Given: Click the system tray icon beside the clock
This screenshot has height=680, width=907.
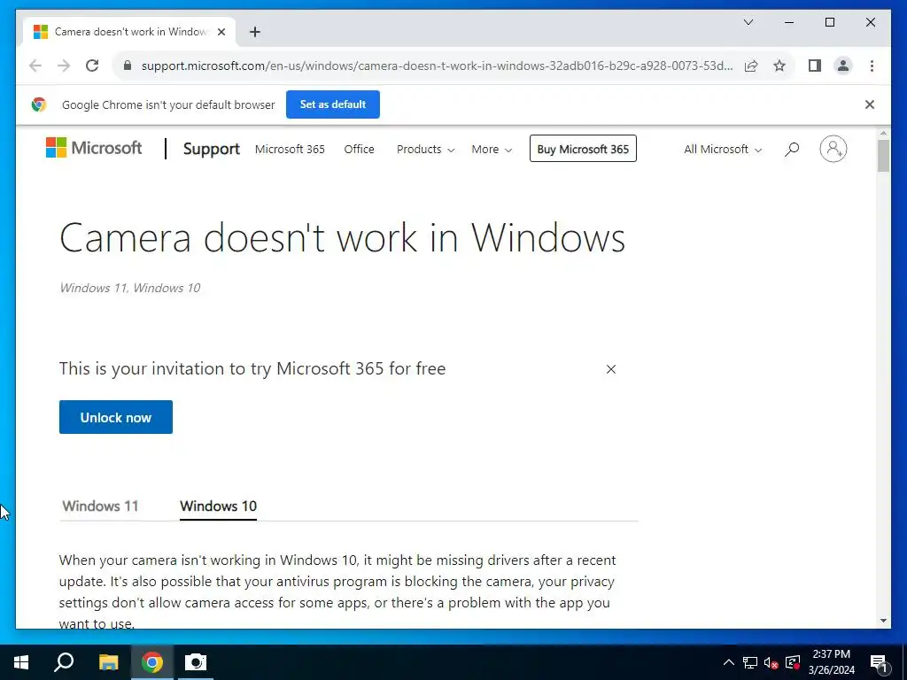Looking at the screenshot, I should [793, 662].
